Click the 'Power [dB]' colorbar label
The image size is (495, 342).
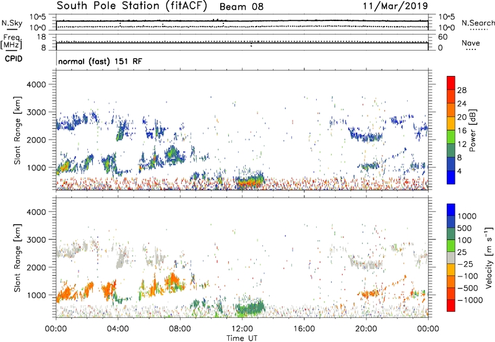click(x=472, y=130)
